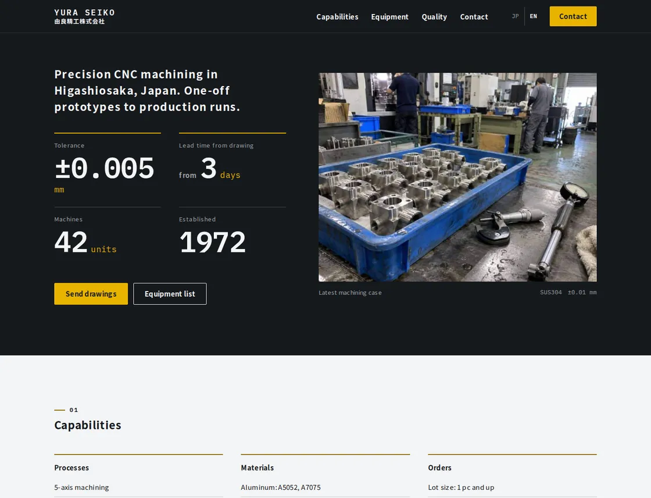The width and height of the screenshot is (651, 498).
Task: Open the Quality nav link
Action: (434, 17)
